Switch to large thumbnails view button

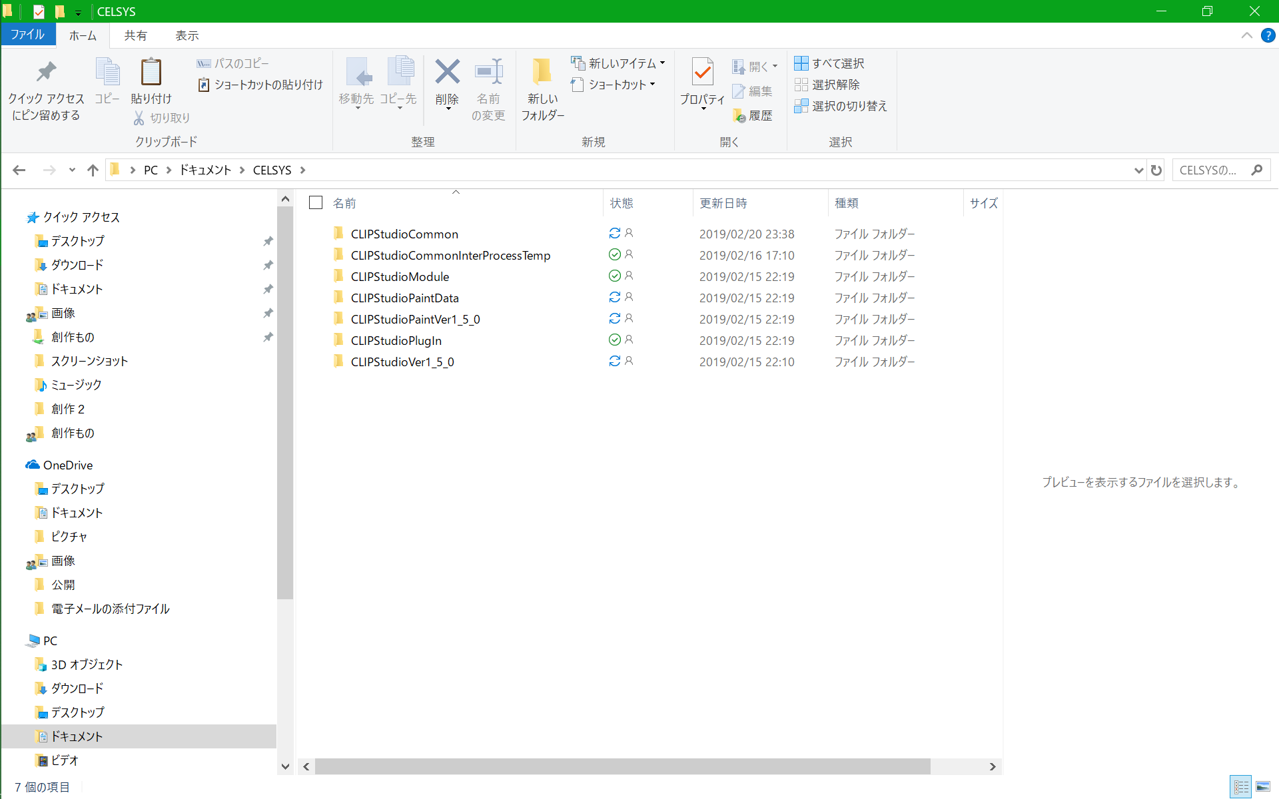click(1263, 786)
